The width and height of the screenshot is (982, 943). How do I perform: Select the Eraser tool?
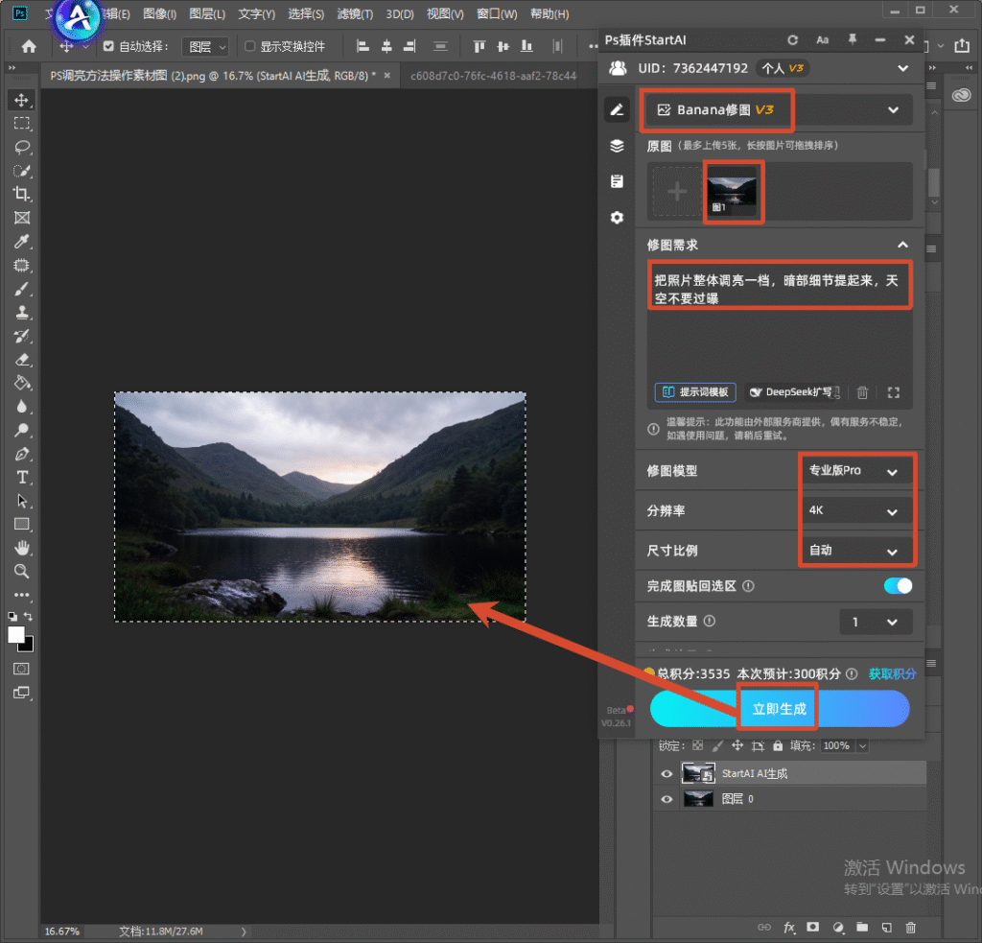coord(22,360)
